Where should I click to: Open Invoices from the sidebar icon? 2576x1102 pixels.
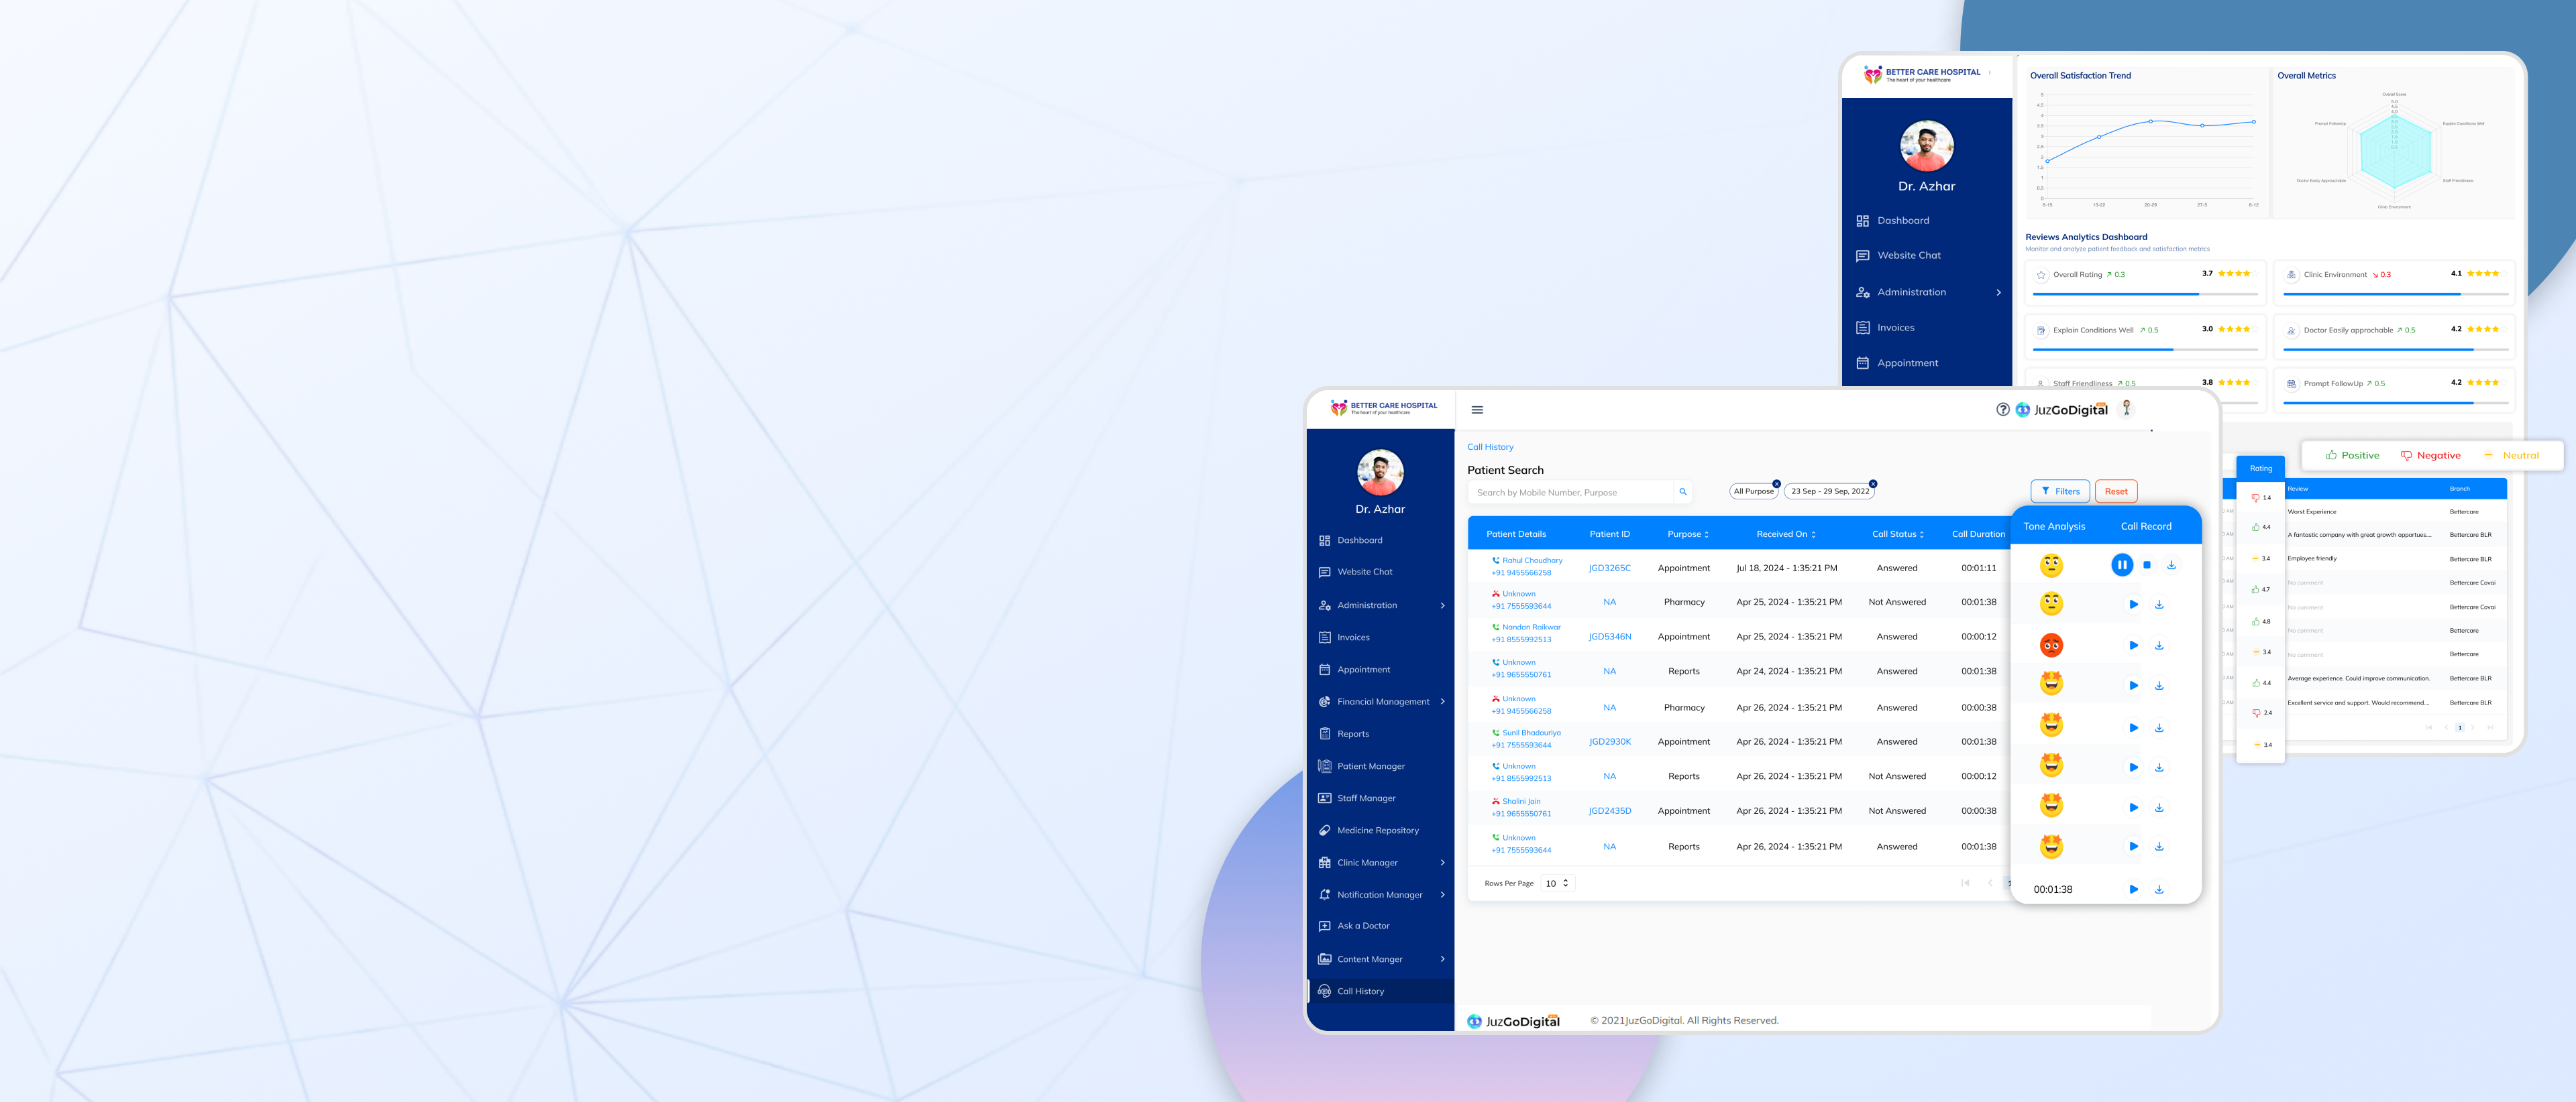tap(1325, 636)
